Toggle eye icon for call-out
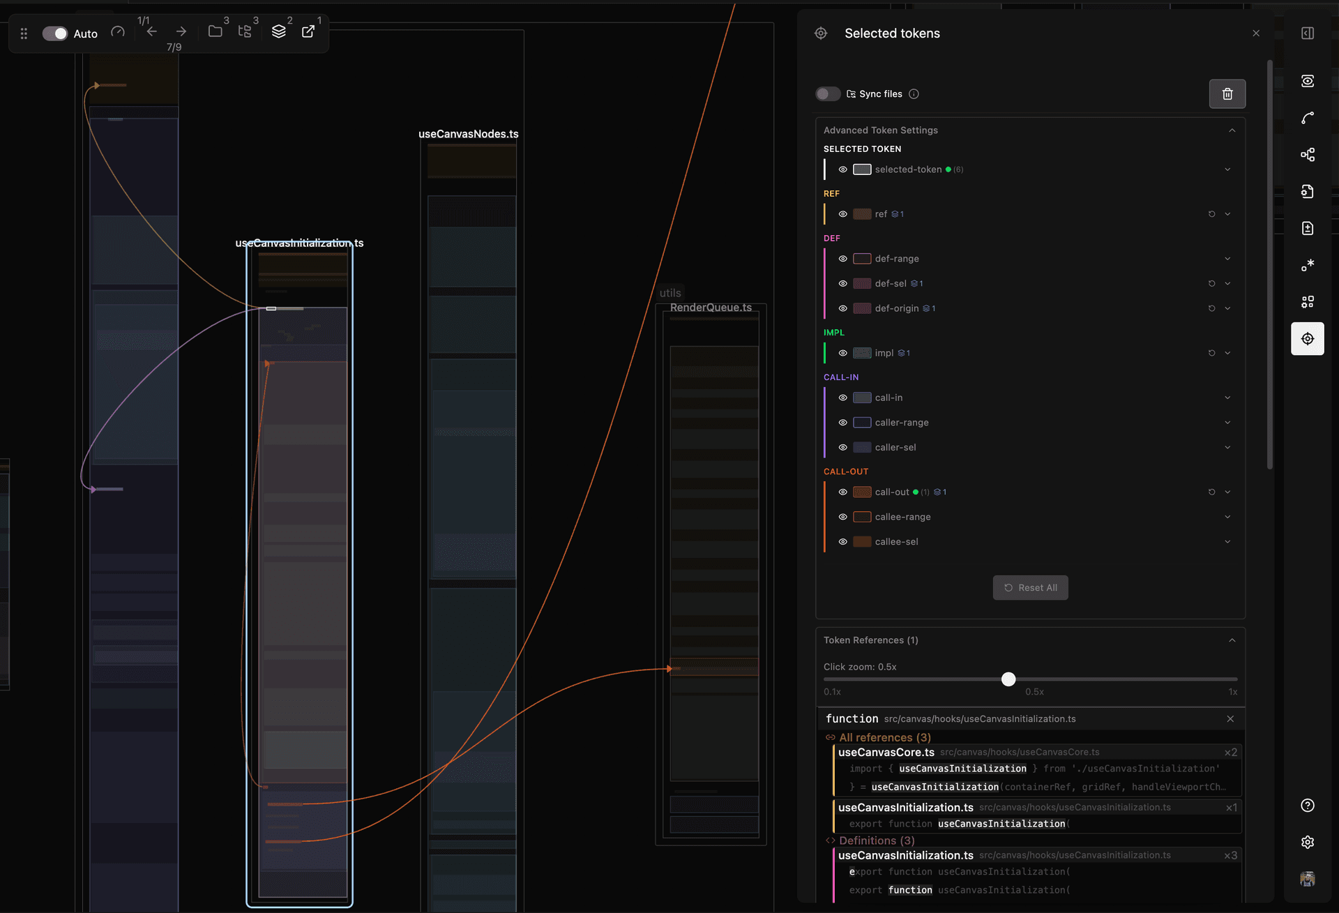This screenshot has width=1339, height=913. 842,492
